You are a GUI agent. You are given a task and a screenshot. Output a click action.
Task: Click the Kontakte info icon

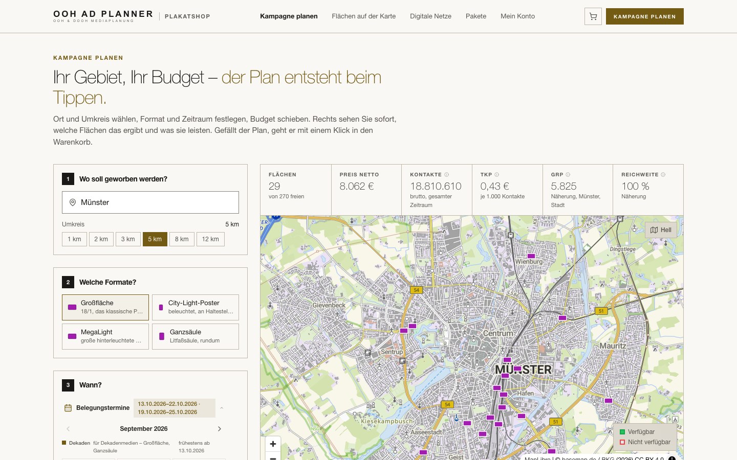pyautogui.click(x=446, y=175)
